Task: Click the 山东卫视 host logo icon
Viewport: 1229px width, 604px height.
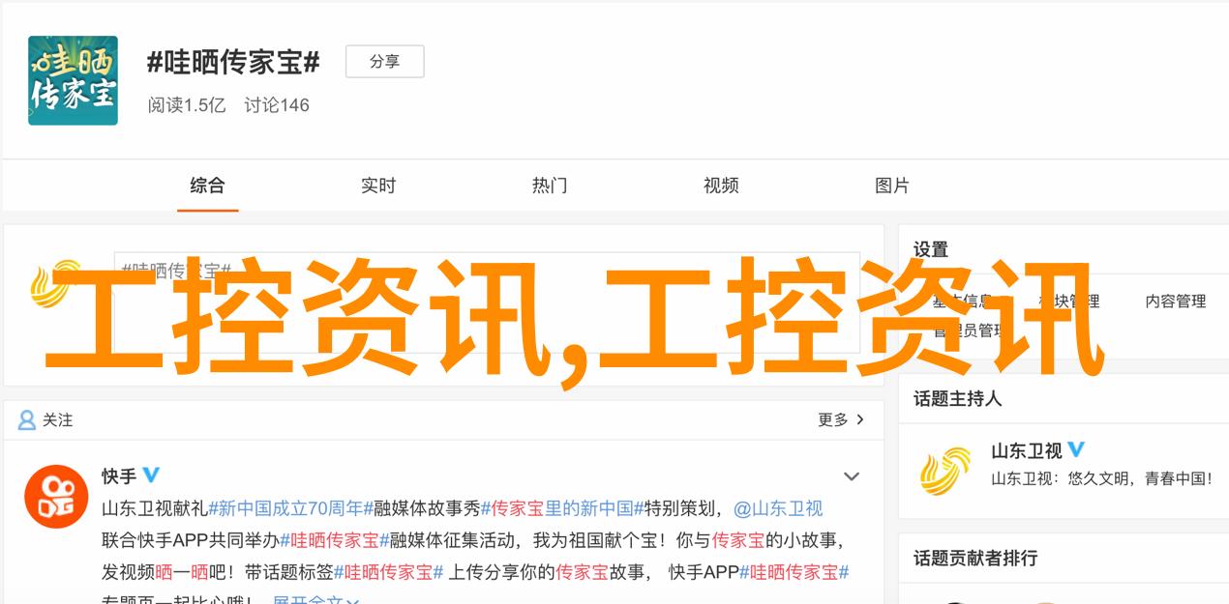Action: click(945, 471)
